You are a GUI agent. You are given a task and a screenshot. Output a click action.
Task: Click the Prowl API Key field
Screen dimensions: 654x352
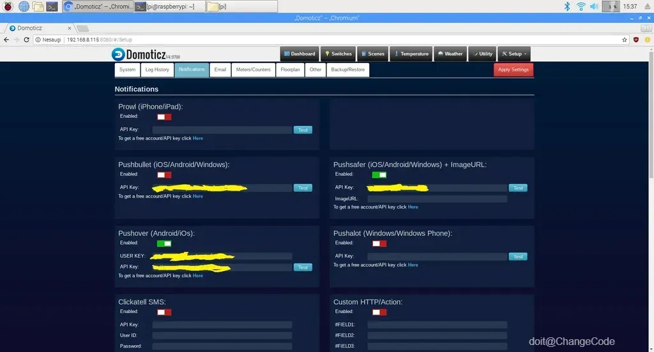tap(222, 130)
